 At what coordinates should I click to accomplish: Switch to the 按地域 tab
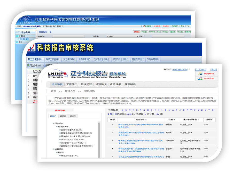point(63,116)
